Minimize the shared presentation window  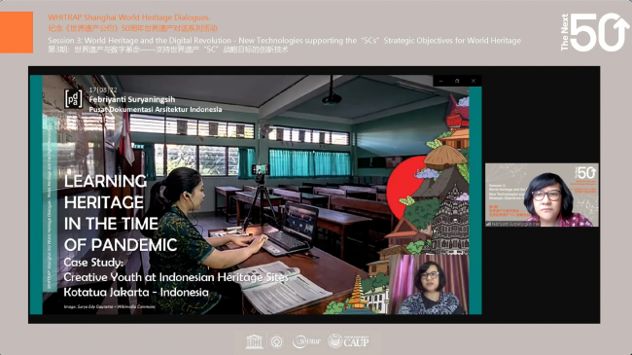click(441, 81)
